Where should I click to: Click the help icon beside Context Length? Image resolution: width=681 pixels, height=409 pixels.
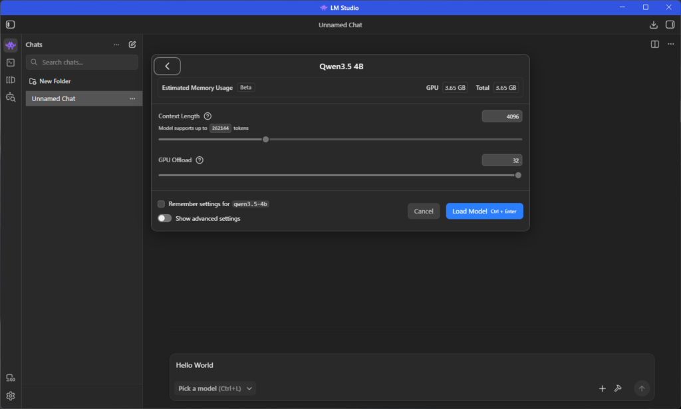[x=207, y=116]
